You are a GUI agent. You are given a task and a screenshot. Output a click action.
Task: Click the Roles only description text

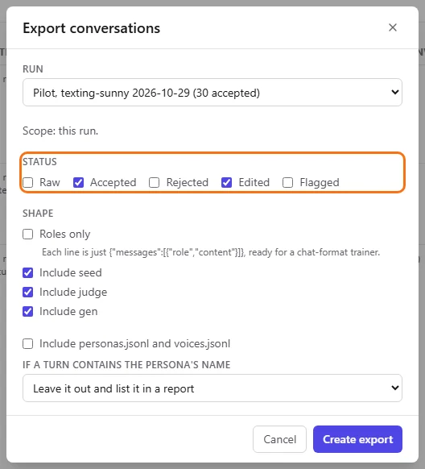pos(211,252)
